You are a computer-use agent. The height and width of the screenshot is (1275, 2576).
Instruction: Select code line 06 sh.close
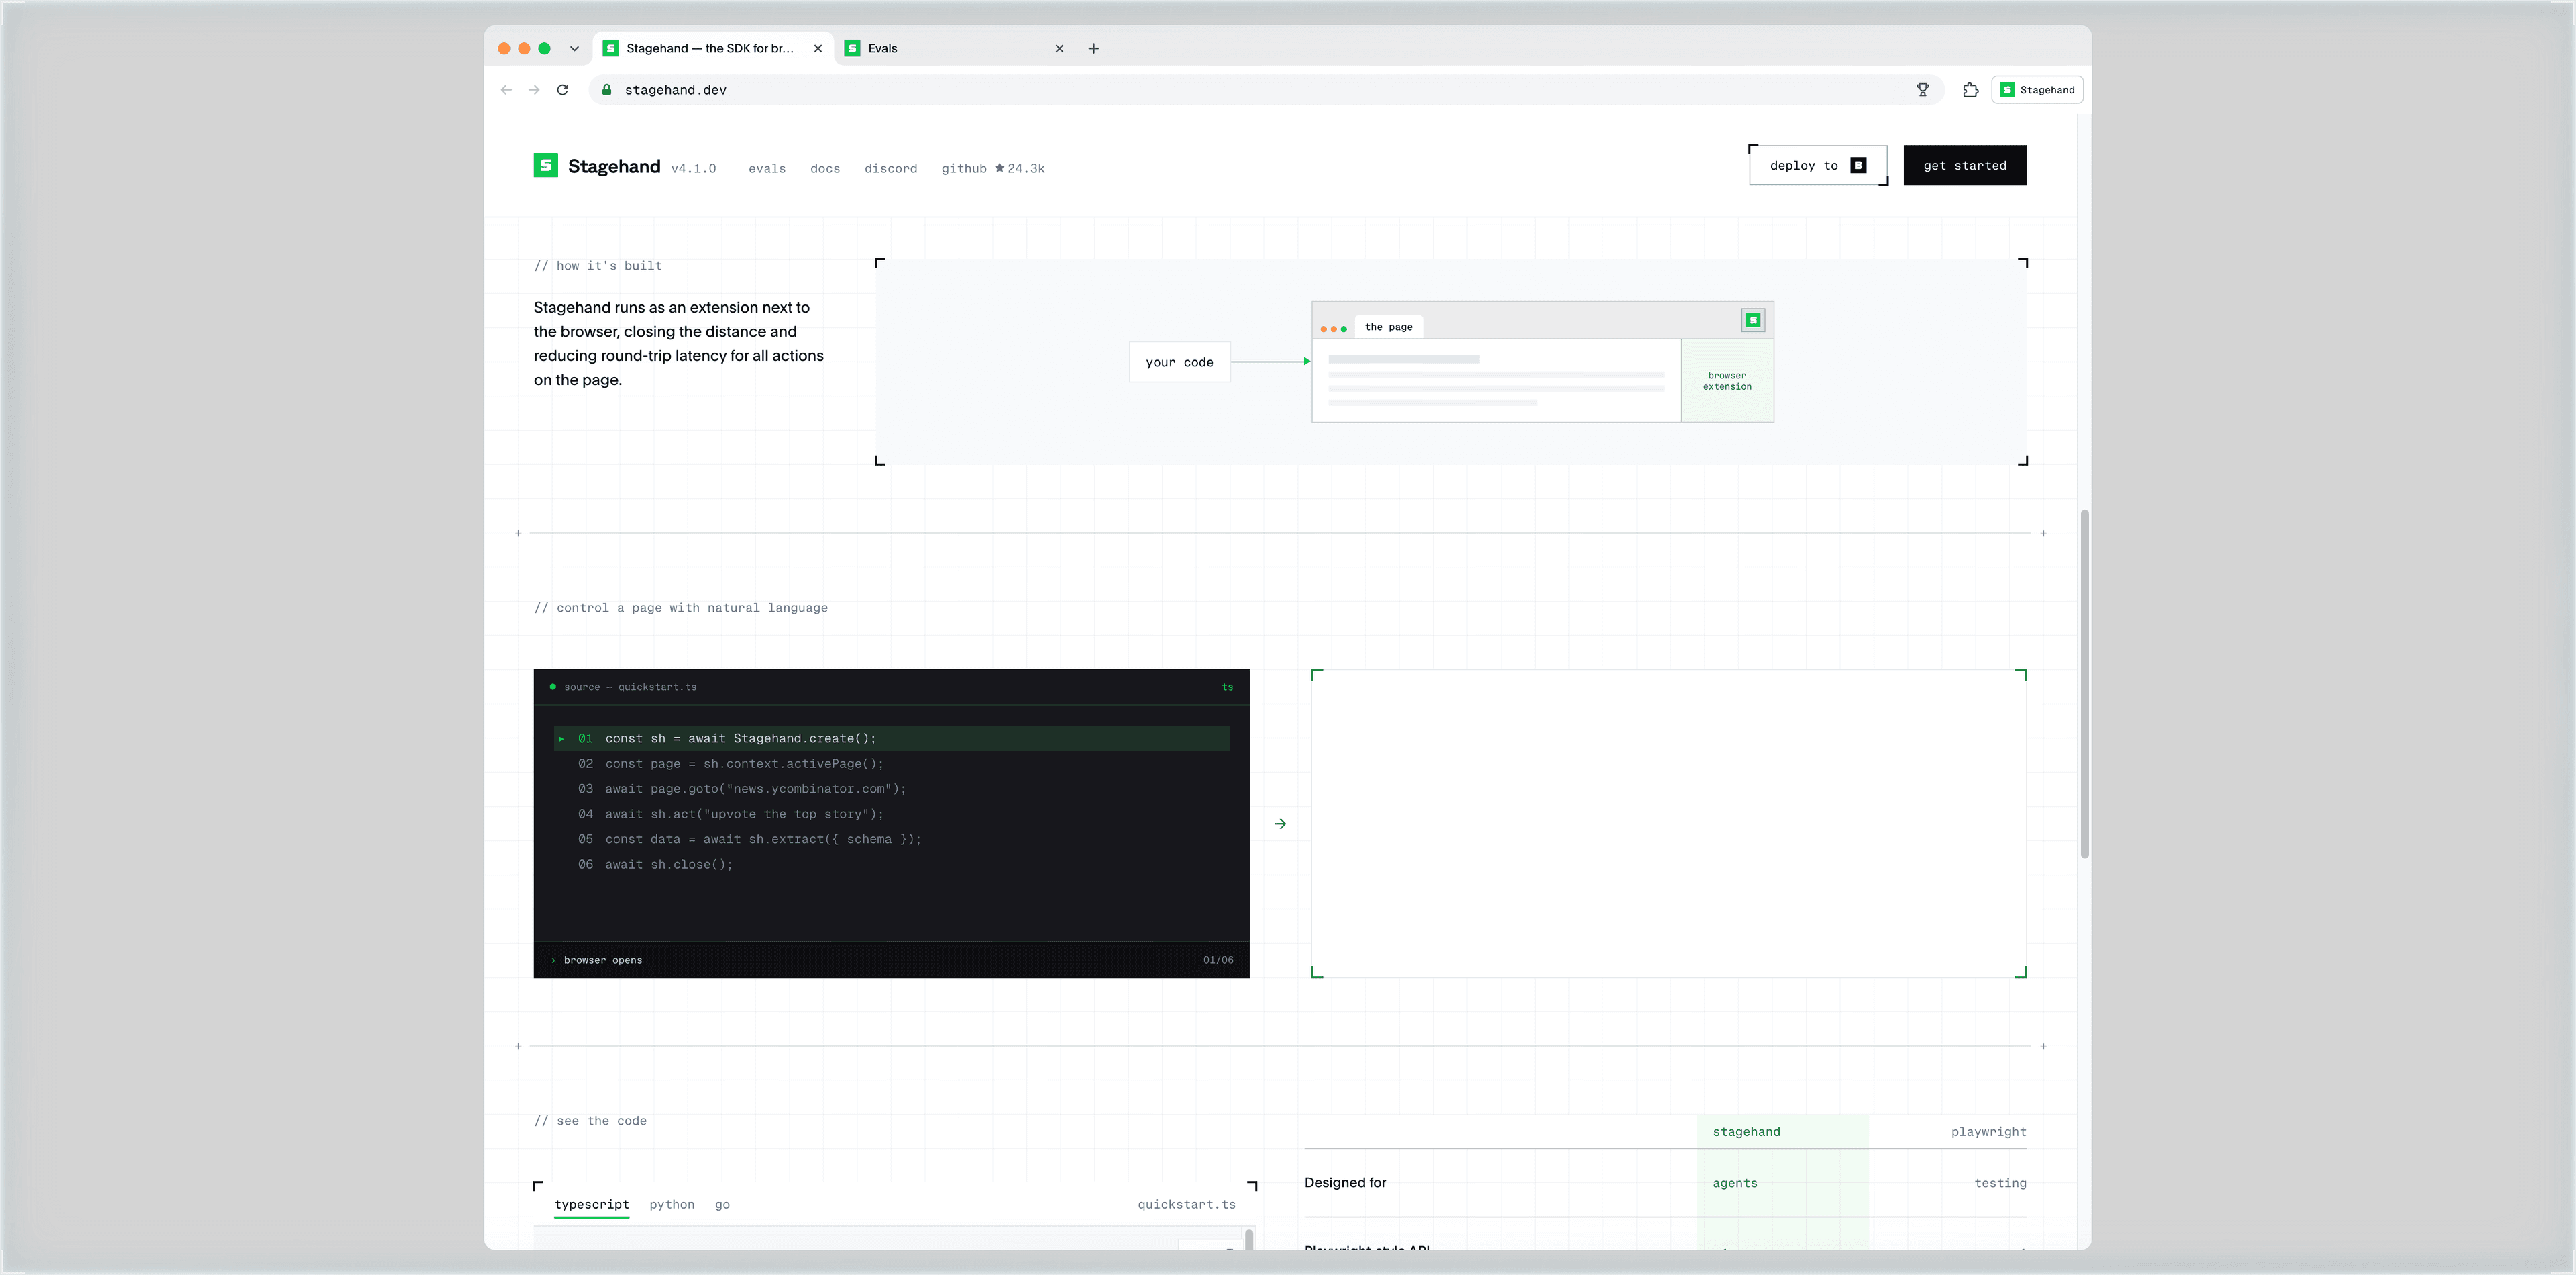(891, 864)
